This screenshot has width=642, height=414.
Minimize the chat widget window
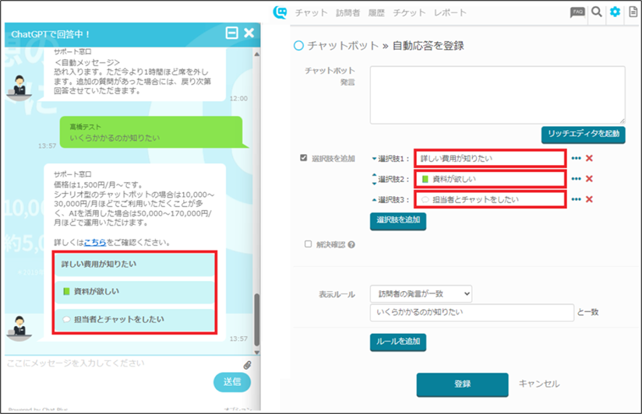[231, 33]
